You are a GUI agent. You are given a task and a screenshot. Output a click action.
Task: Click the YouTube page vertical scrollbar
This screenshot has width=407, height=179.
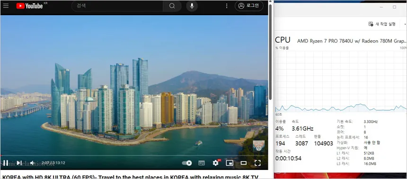click(270, 52)
